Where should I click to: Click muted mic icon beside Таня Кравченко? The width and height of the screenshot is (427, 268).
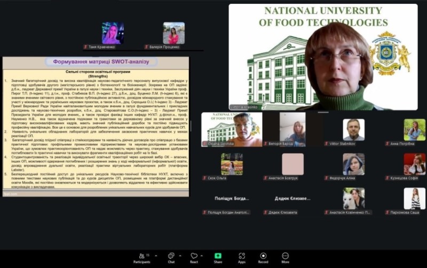point(85,47)
